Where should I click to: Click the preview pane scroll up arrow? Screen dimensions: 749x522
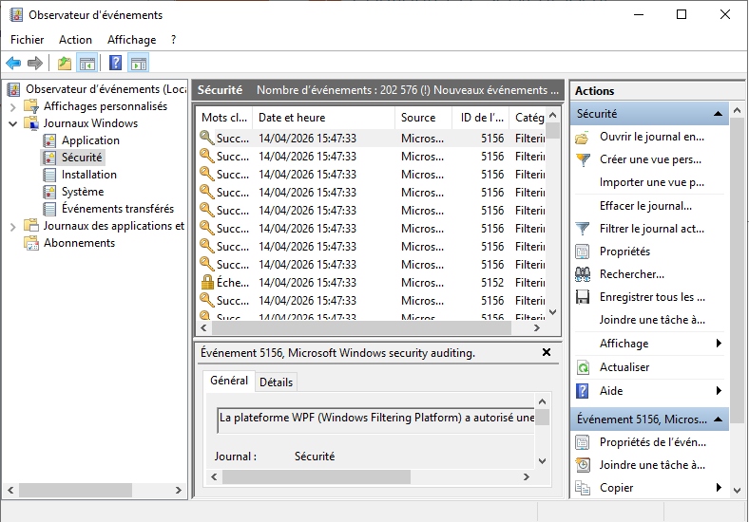point(542,401)
